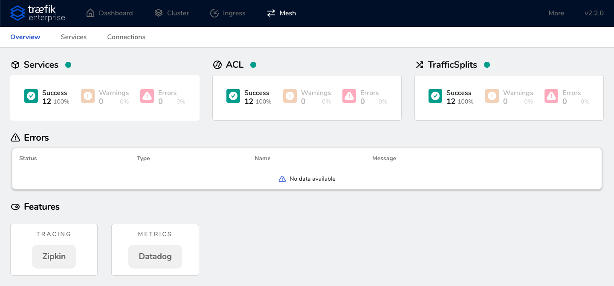Click the Mesh arrows icon
Image resolution: width=614 pixels, height=286 pixels.
tap(270, 13)
